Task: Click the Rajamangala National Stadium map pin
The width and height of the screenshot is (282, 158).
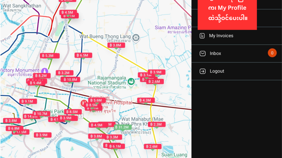Action: pyautogui.click(x=131, y=82)
